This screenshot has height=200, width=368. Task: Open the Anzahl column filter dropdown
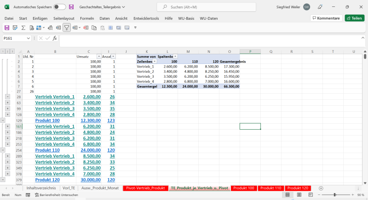[113, 57]
